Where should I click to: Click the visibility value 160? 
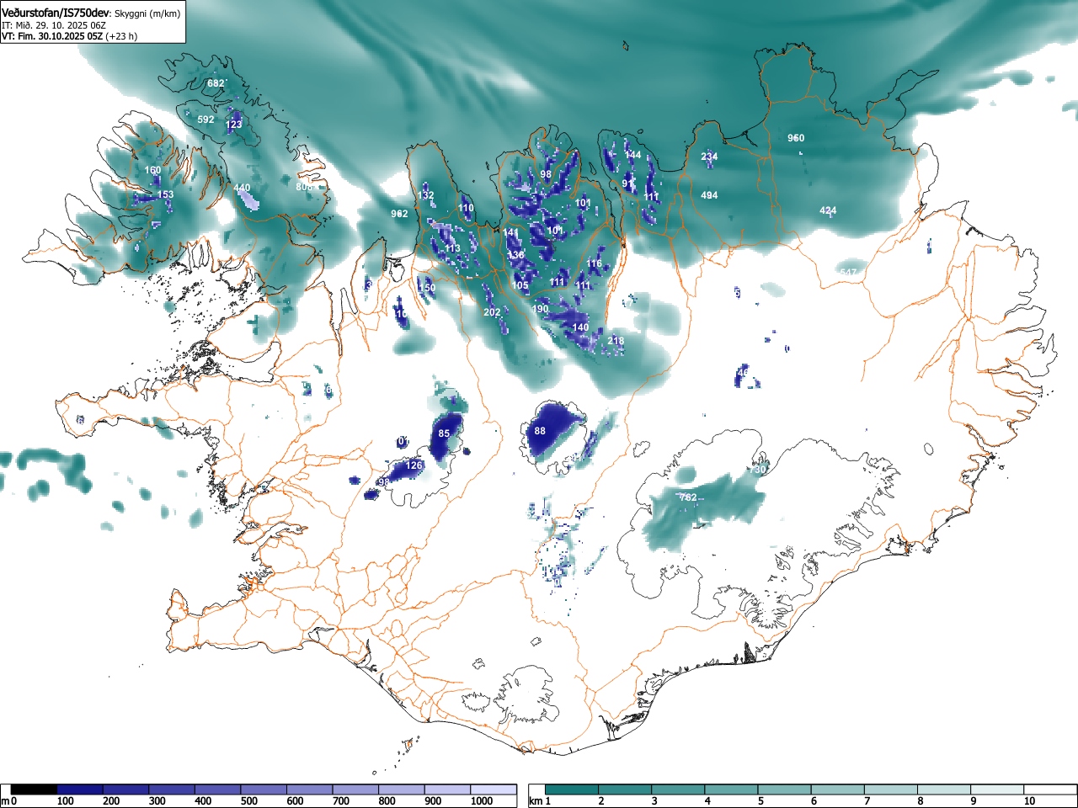tap(152, 170)
